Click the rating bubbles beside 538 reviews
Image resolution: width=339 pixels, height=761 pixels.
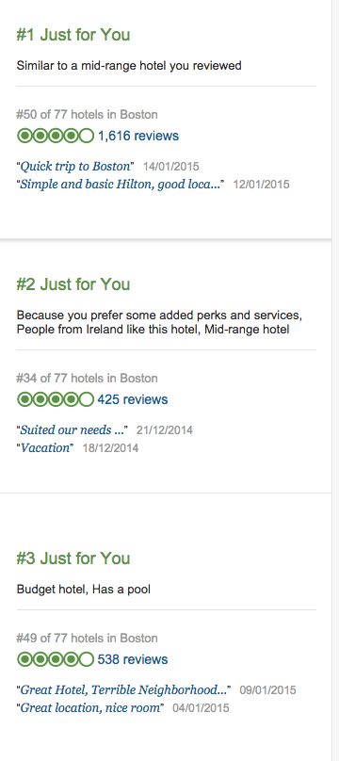[x=56, y=659]
